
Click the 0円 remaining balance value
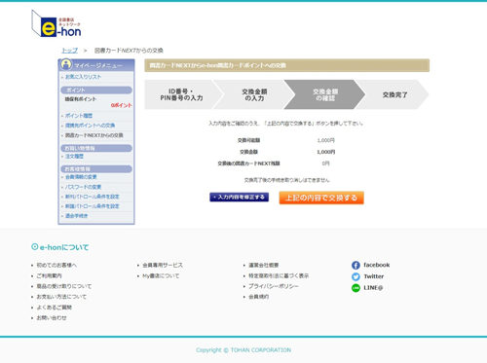(x=326, y=163)
